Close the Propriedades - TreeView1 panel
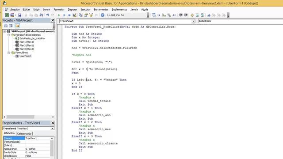The height and width of the screenshot is (159, 283). pos(53,123)
